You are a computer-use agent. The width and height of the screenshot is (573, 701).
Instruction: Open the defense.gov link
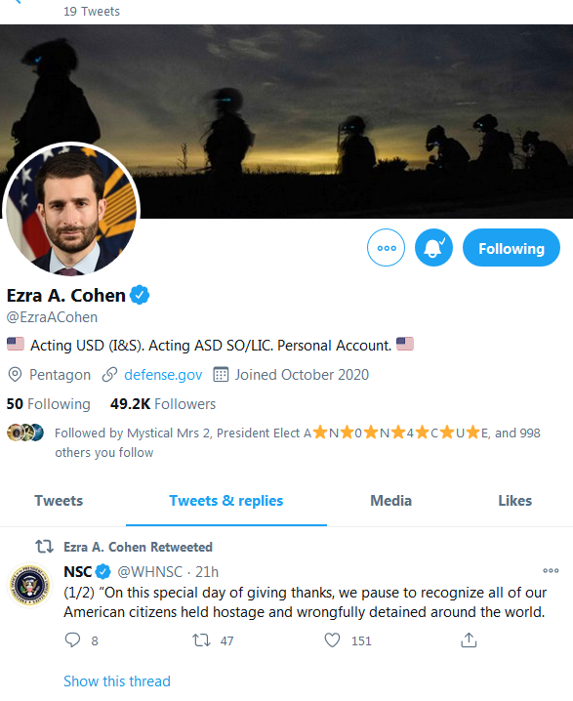click(163, 375)
